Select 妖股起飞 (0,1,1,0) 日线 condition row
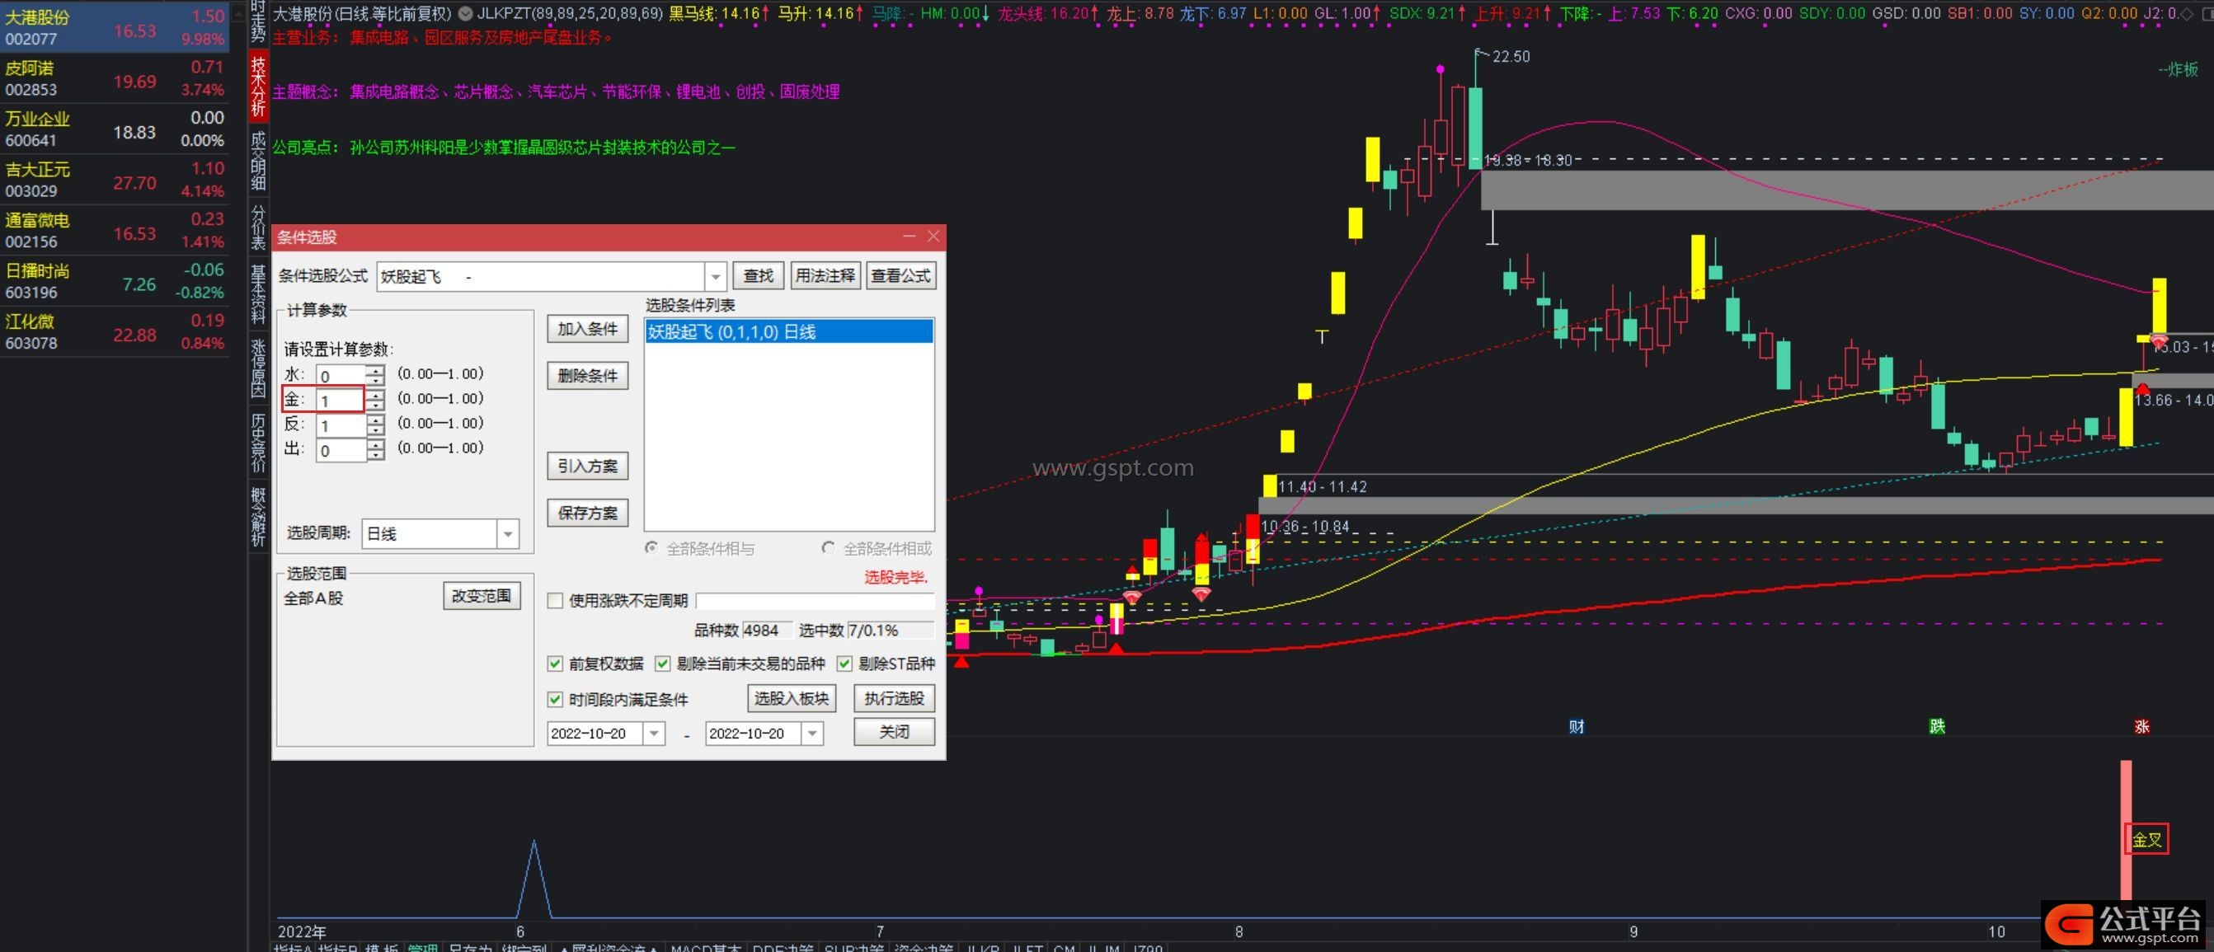 click(x=789, y=331)
